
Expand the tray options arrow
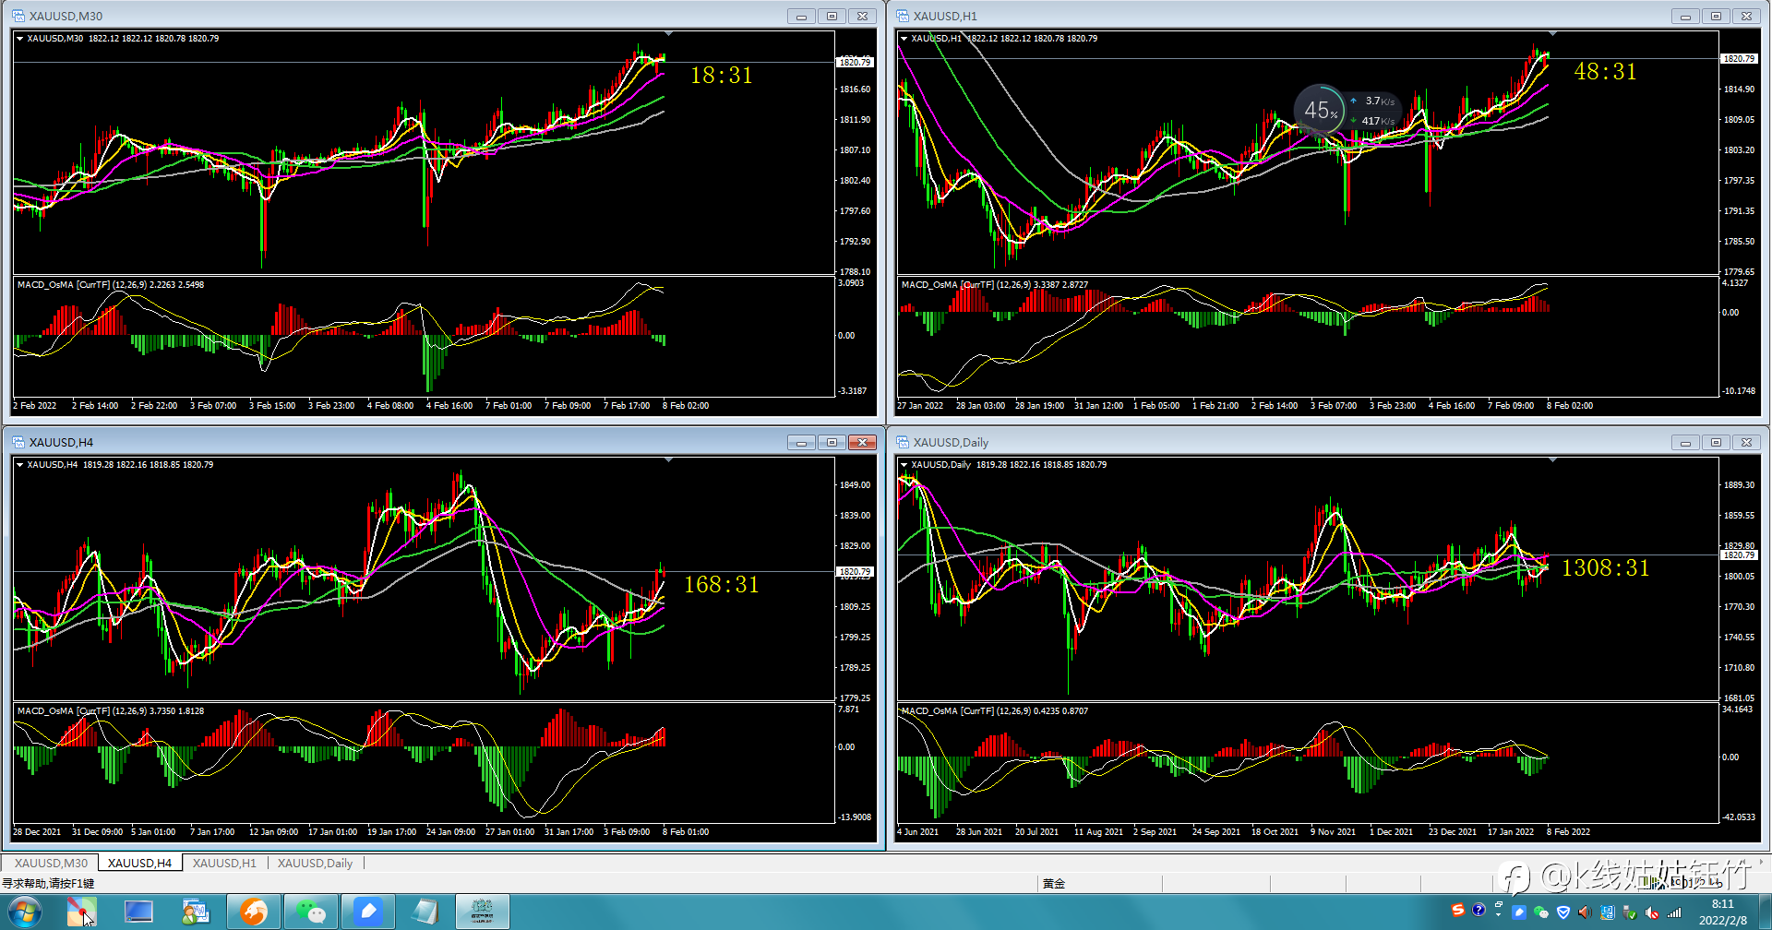(x=1498, y=913)
